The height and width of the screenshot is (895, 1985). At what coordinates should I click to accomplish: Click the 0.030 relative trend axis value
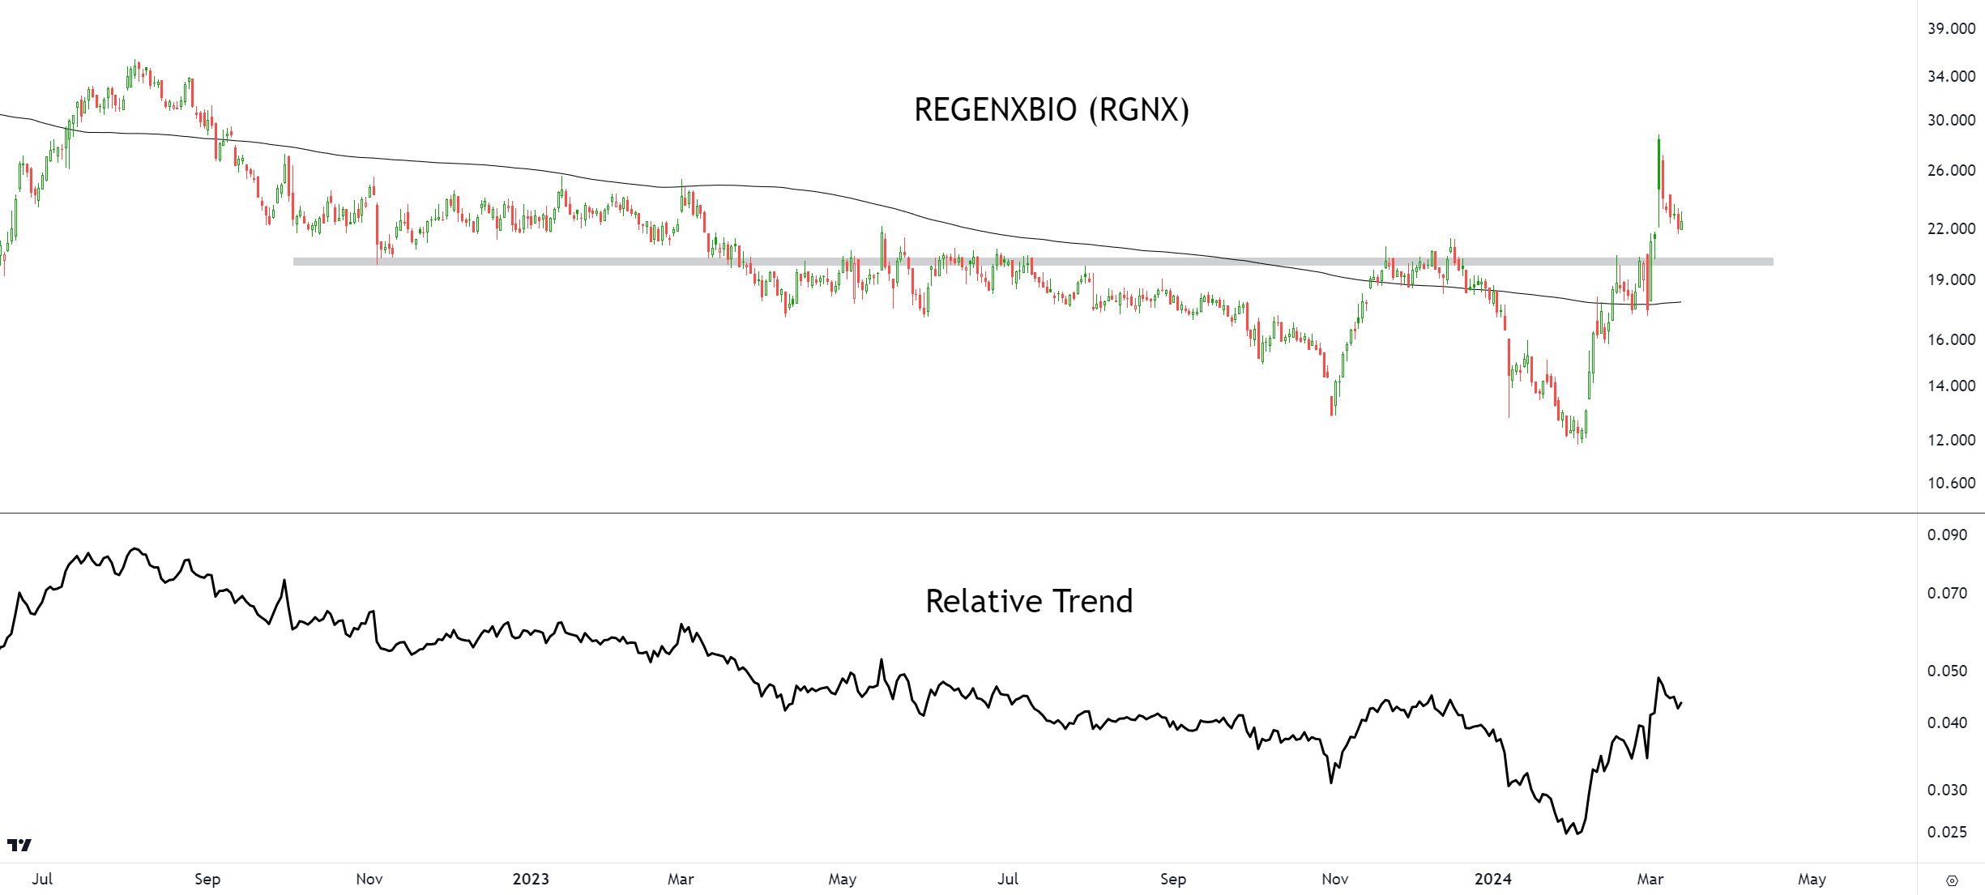pyautogui.click(x=1947, y=790)
